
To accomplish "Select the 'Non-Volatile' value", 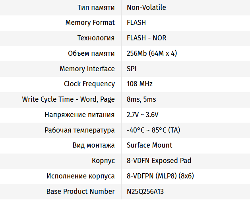I will tap(146, 8).
